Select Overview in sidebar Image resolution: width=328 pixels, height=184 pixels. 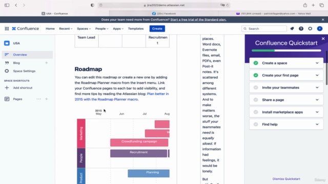[27, 55]
